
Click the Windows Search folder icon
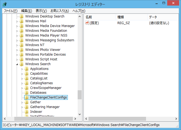coord(21,64)
